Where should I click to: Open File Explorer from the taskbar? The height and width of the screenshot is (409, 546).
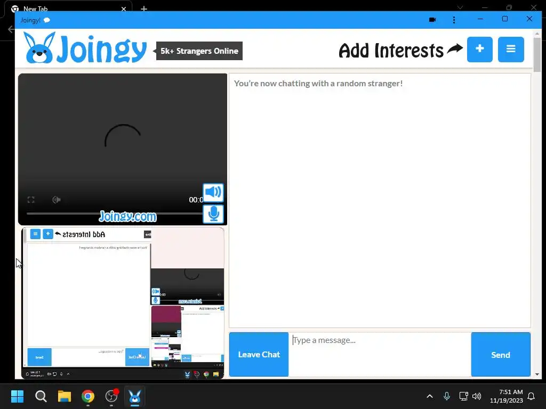pyautogui.click(x=65, y=396)
